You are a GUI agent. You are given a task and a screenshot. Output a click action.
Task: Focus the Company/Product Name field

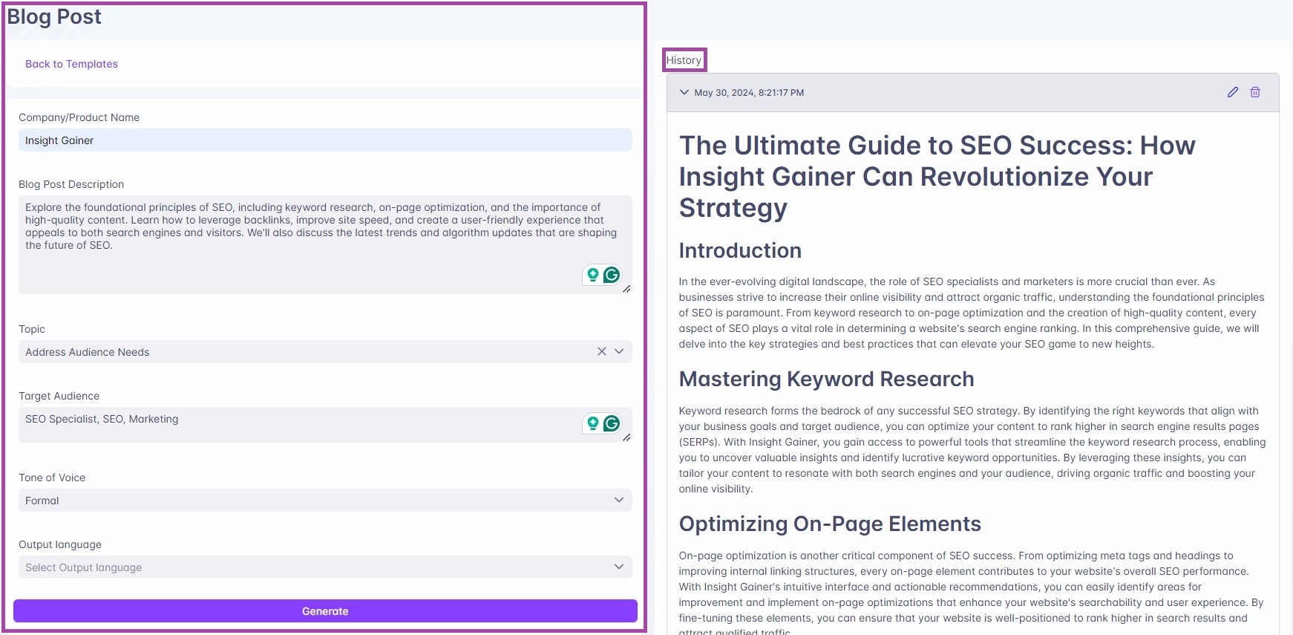pyautogui.click(x=325, y=140)
